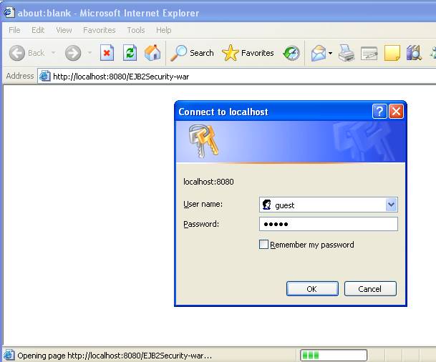The width and height of the screenshot is (436, 362).
Task: Click the address bar URL field
Action: pos(237,77)
